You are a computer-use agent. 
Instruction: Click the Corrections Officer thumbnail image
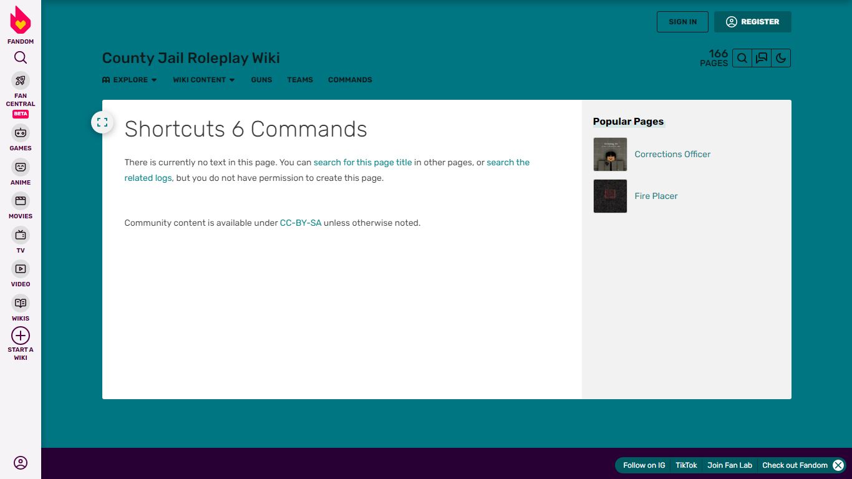(x=610, y=154)
